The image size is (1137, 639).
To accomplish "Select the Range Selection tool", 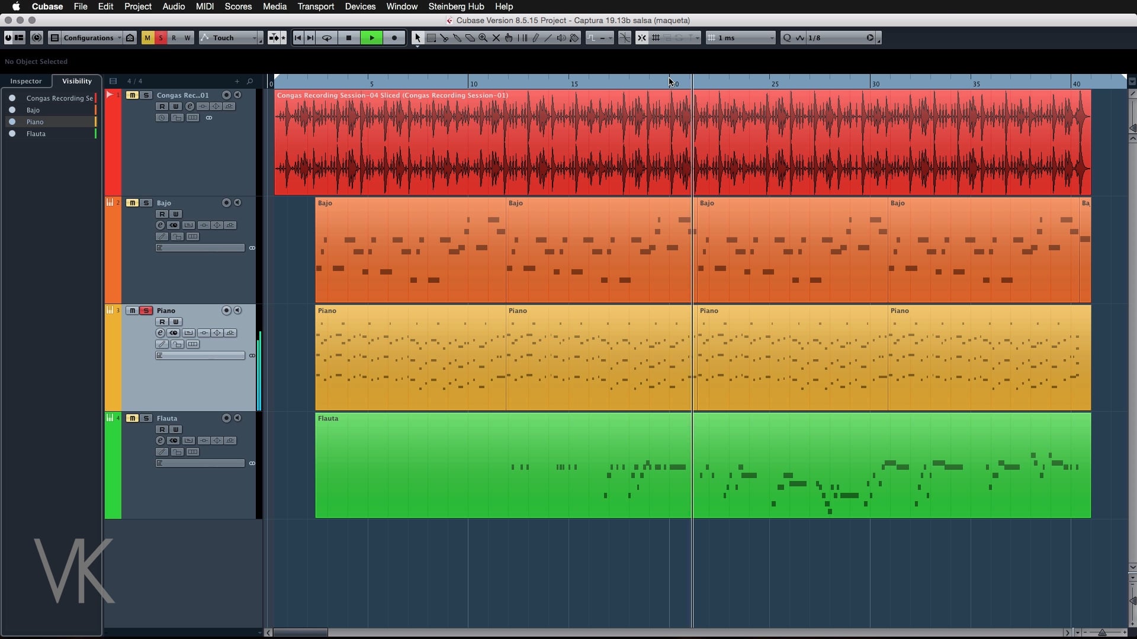I will 431,38.
